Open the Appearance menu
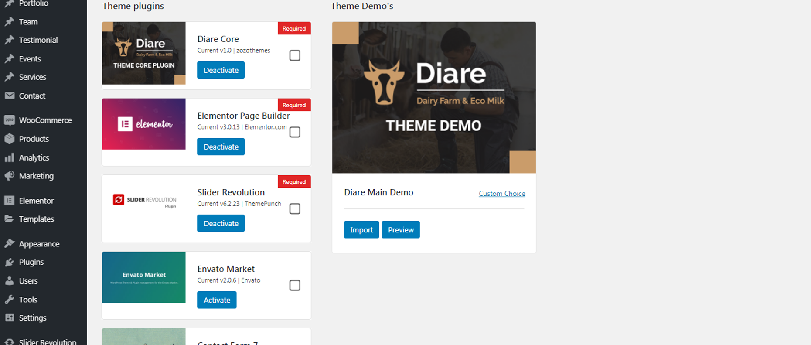This screenshot has width=811, height=345. (39, 244)
